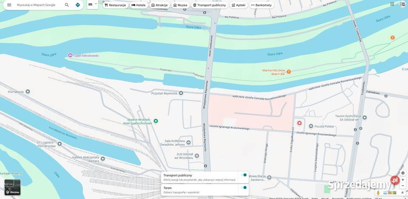Filter by Muzea chip
The width and height of the screenshot is (408, 199).
coord(180,5)
